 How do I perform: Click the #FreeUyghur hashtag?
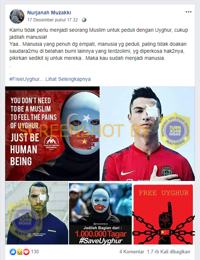[x=24, y=79]
